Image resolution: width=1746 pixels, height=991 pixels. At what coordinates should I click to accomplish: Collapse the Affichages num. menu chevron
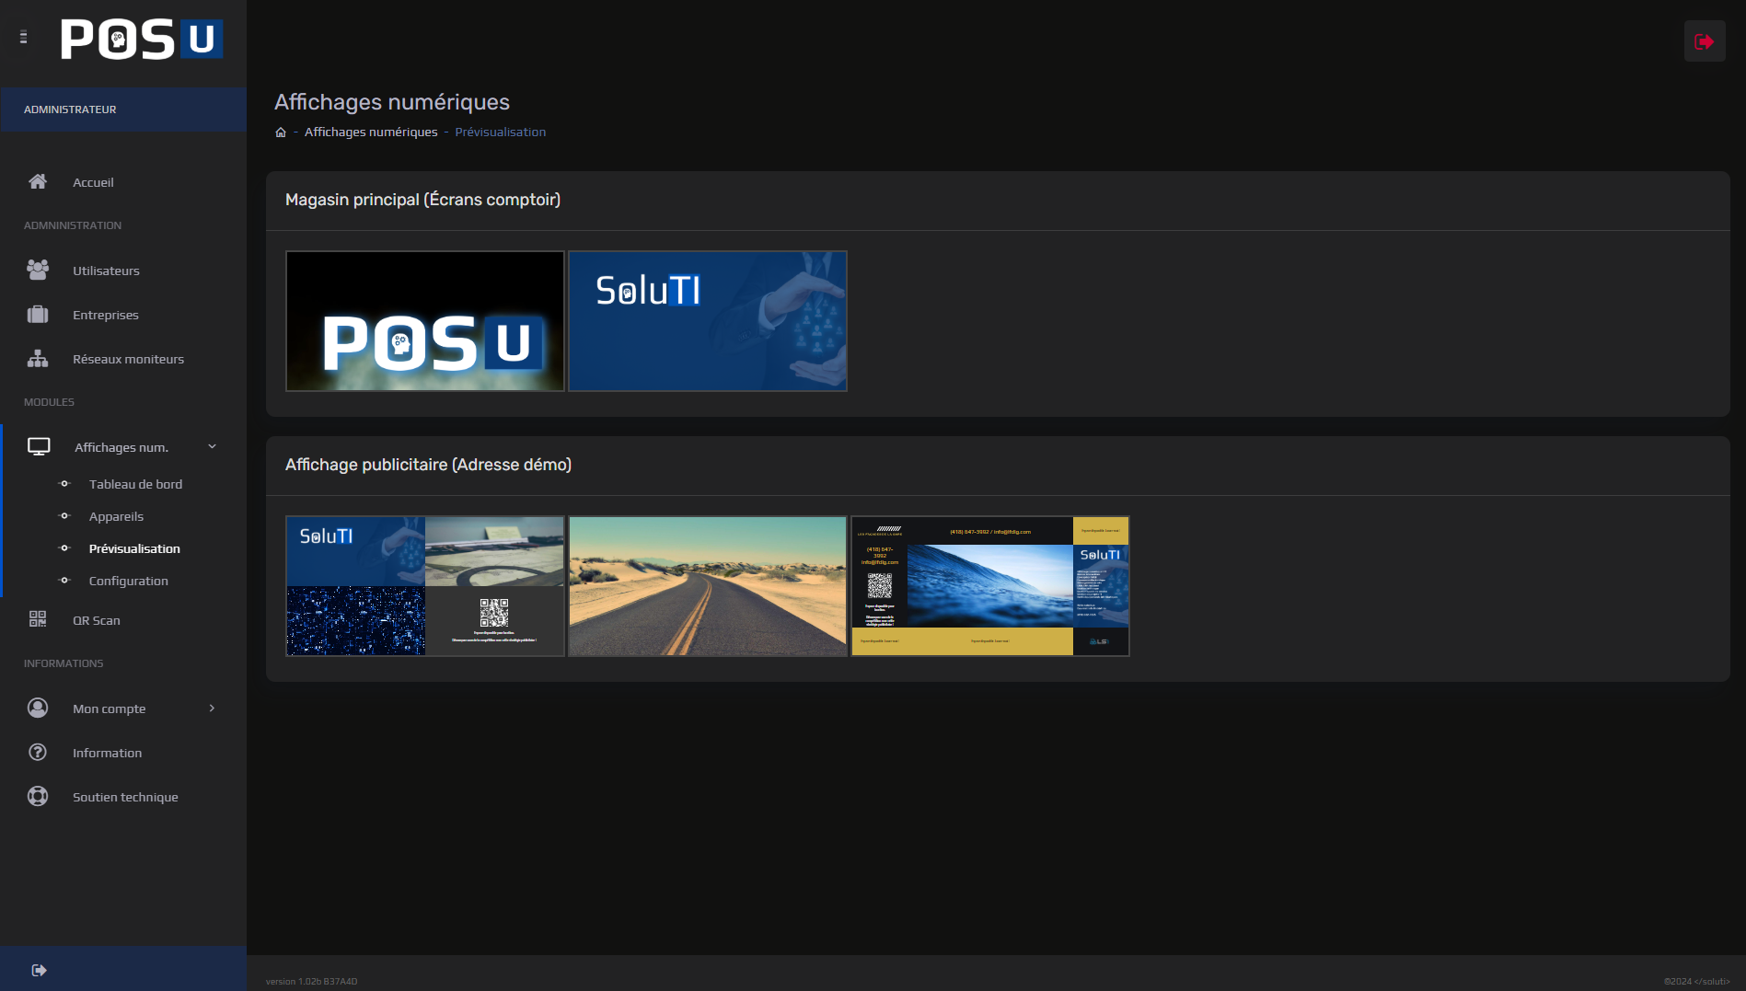212,447
